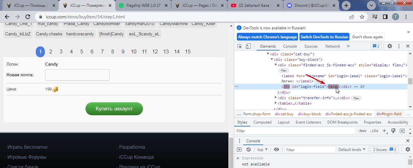
Task: Toggle .cls element classes button
Action: pos(374,131)
